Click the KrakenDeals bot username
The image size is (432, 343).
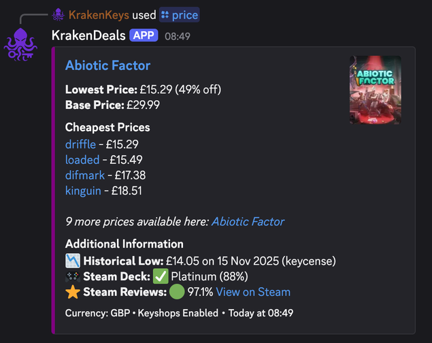[x=88, y=35]
